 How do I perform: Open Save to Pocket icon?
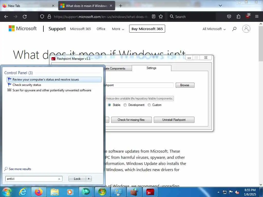[229, 17]
